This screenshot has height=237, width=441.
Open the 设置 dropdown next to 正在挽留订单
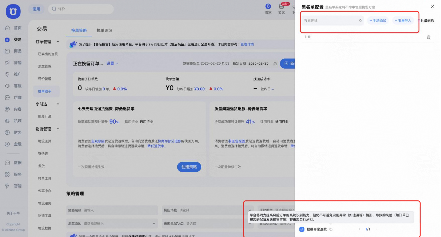point(112,64)
